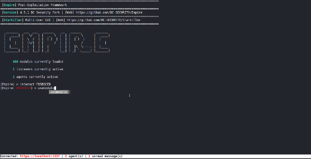Click the [Version] 4.5.1 header label

(10, 12)
